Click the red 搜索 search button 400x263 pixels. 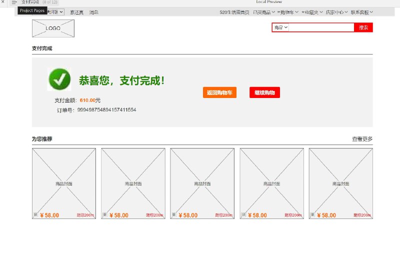(x=363, y=27)
